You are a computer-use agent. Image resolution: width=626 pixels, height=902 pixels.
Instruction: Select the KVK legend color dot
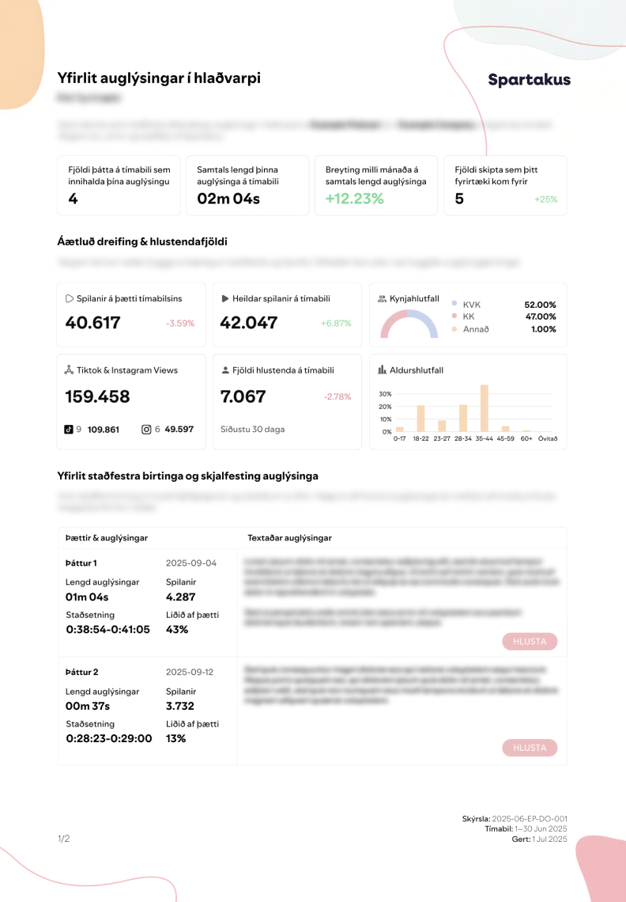[x=454, y=305]
